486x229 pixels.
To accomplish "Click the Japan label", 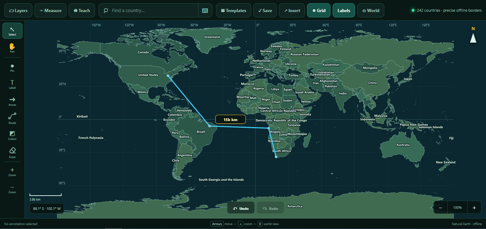I will point(408,79).
